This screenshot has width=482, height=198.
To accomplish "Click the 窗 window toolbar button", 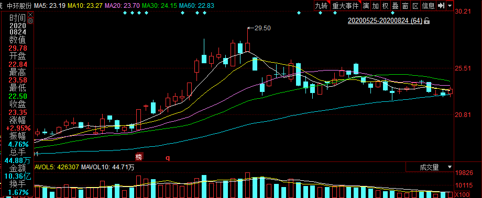I will (x=405, y=6).
